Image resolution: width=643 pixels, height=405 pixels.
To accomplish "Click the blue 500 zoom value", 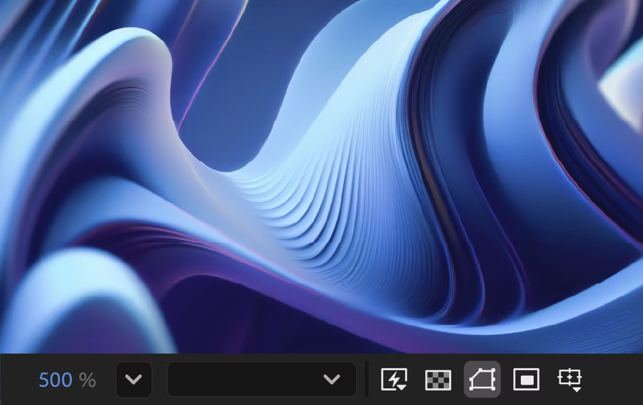I will pos(56,380).
